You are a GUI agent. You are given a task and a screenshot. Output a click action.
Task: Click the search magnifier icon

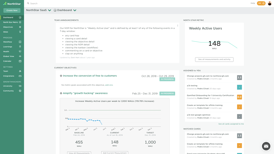[x=28, y=3]
